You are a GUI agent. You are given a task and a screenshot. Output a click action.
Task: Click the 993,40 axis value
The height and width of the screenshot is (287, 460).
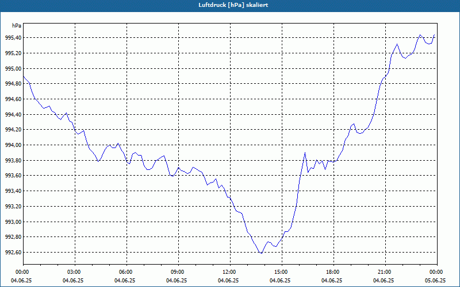point(13,191)
